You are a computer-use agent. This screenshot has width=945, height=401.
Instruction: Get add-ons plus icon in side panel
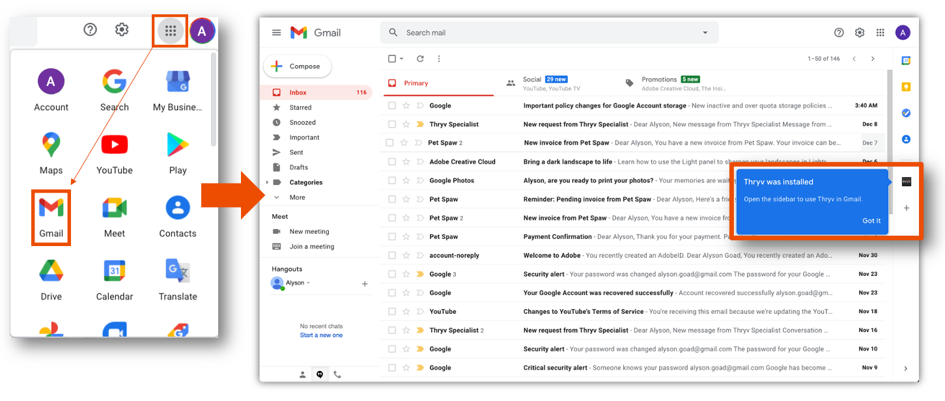(x=907, y=208)
